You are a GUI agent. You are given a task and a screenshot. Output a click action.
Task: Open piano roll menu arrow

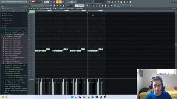click(x=29, y=9)
